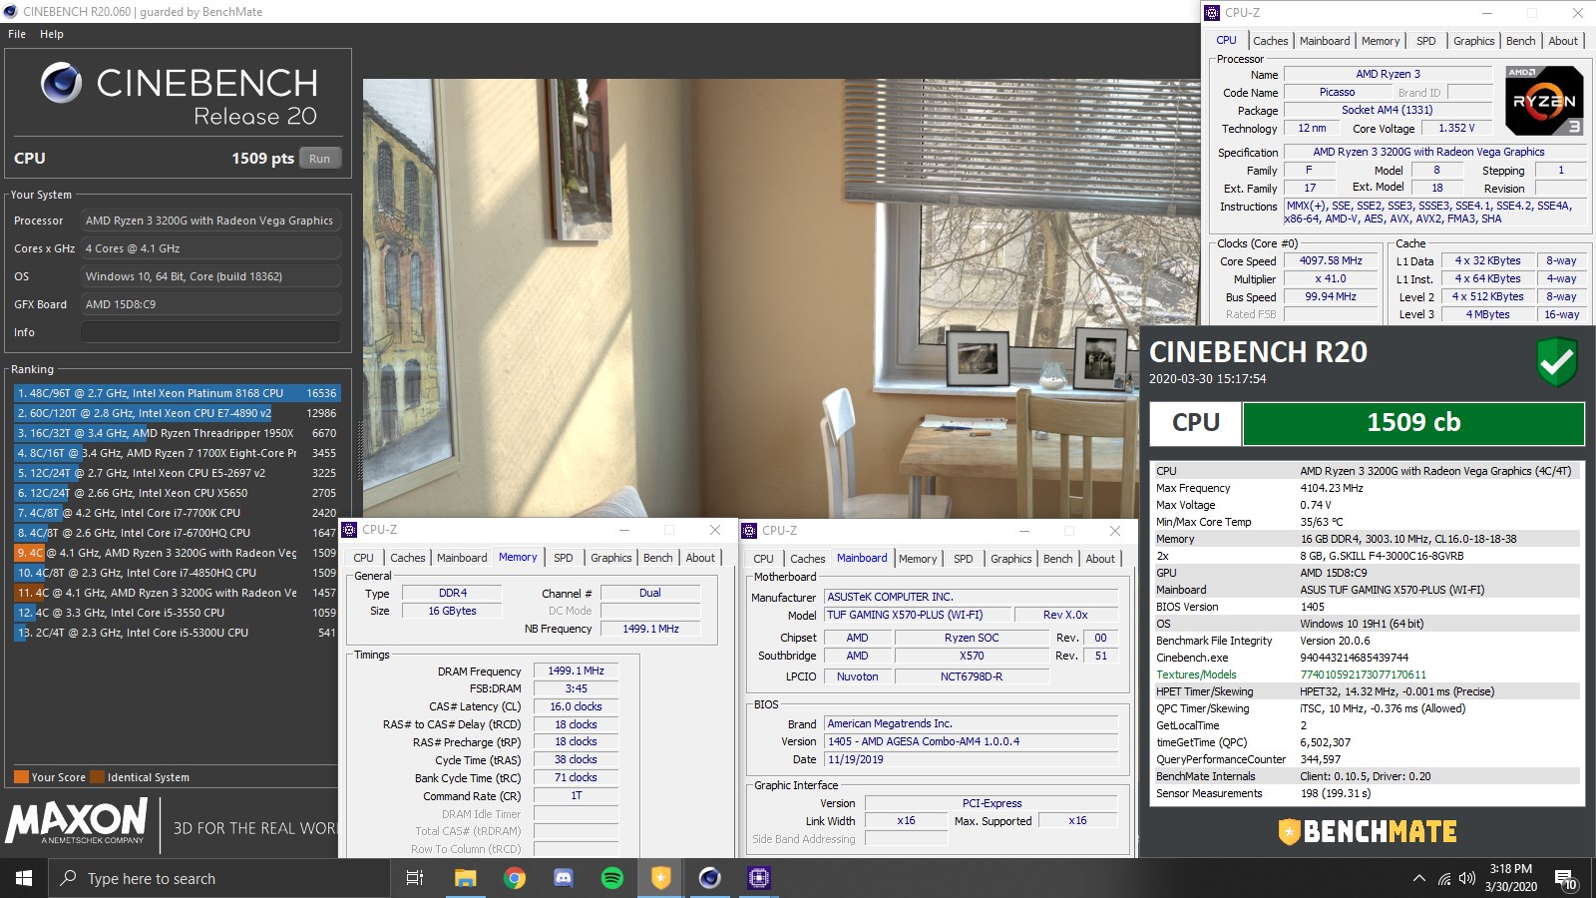Switch to Bench tab in top CPU-Z window
Viewport: 1596px width, 898px height.
pos(1520,41)
